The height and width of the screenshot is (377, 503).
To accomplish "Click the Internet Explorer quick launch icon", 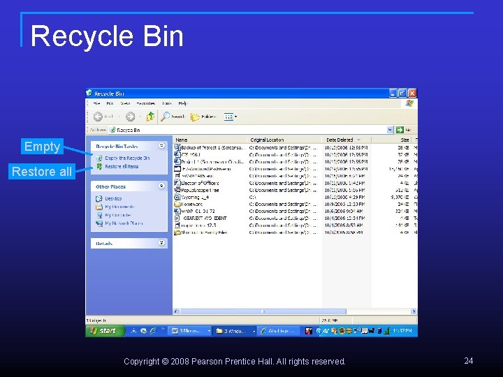I will [153, 331].
